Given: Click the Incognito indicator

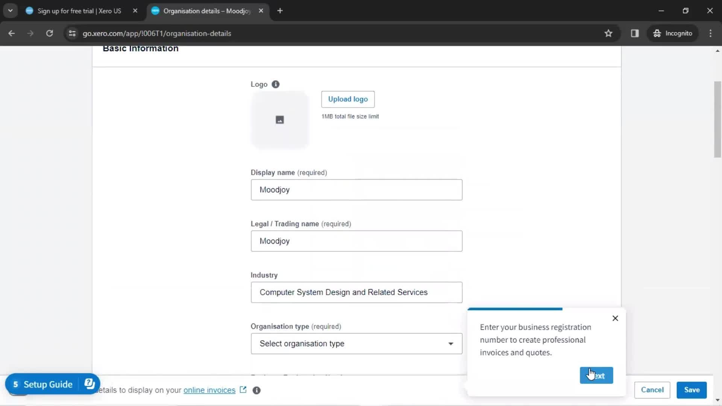Looking at the screenshot, I should pyautogui.click(x=672, y=33).
